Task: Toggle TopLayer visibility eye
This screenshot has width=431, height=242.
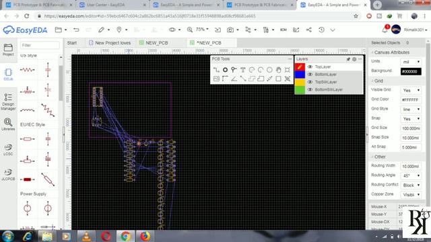Action: coord(310,67)
